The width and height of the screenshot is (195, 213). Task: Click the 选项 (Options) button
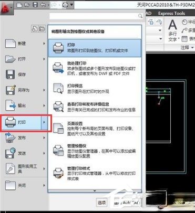[x=102, y=203]
